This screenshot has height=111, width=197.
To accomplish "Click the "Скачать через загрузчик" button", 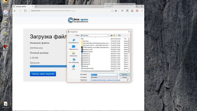I will pyautogui.click(x=43, y=74).
